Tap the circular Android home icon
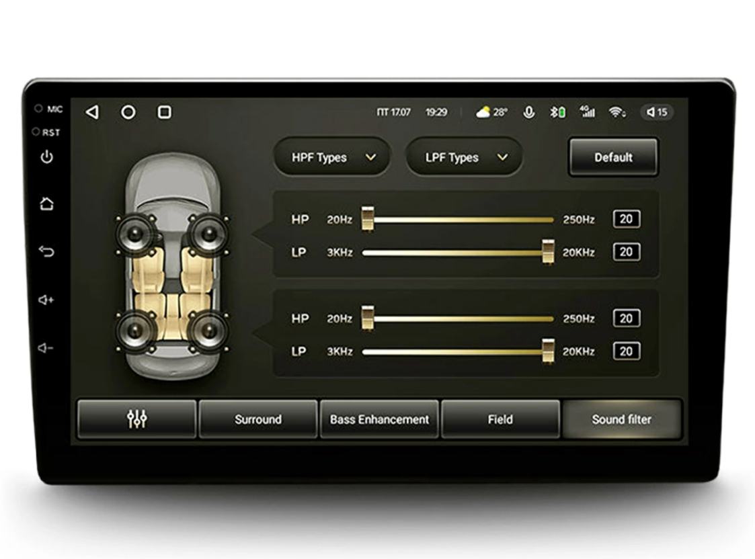 pos(128,112)
